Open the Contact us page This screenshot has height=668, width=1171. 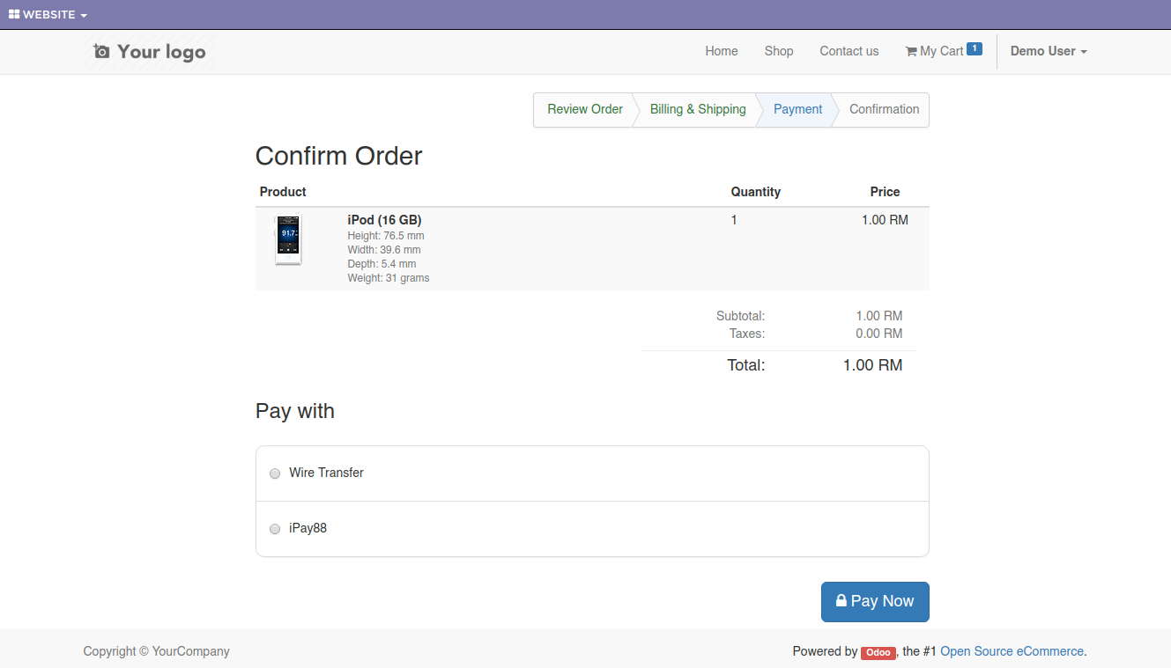point(849,51)
